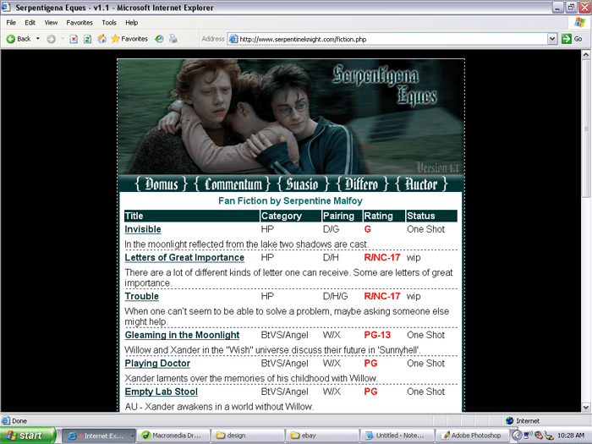
Task: Click the Back arrow icon in the toolbar
Action: 10,39
